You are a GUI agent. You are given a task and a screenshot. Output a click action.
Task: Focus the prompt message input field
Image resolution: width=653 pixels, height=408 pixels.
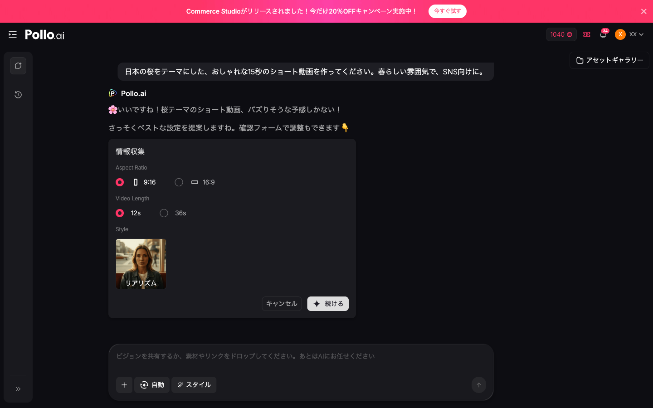[301, 356]
